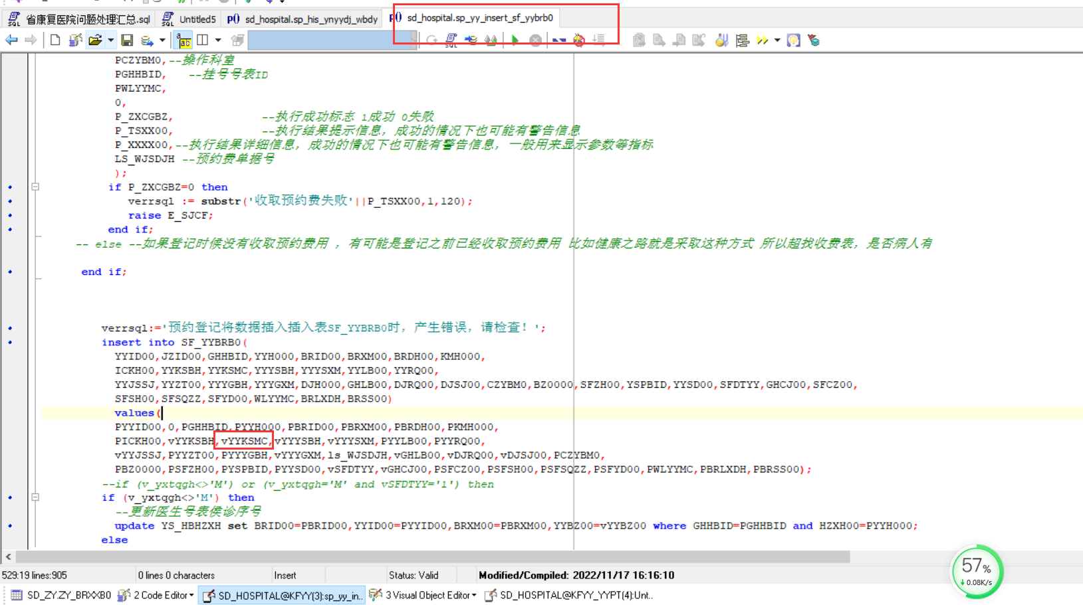Open the sd_hospital.sp_his_ynyydj_wbdy tab
The image size is (1083, 605).
point(302,19)
